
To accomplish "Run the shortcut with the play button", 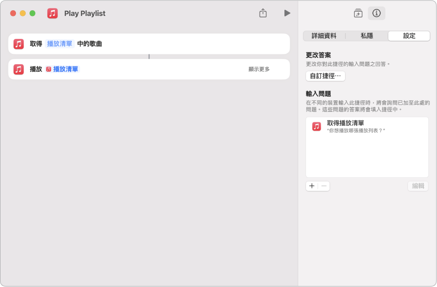I will coord(287,13).
